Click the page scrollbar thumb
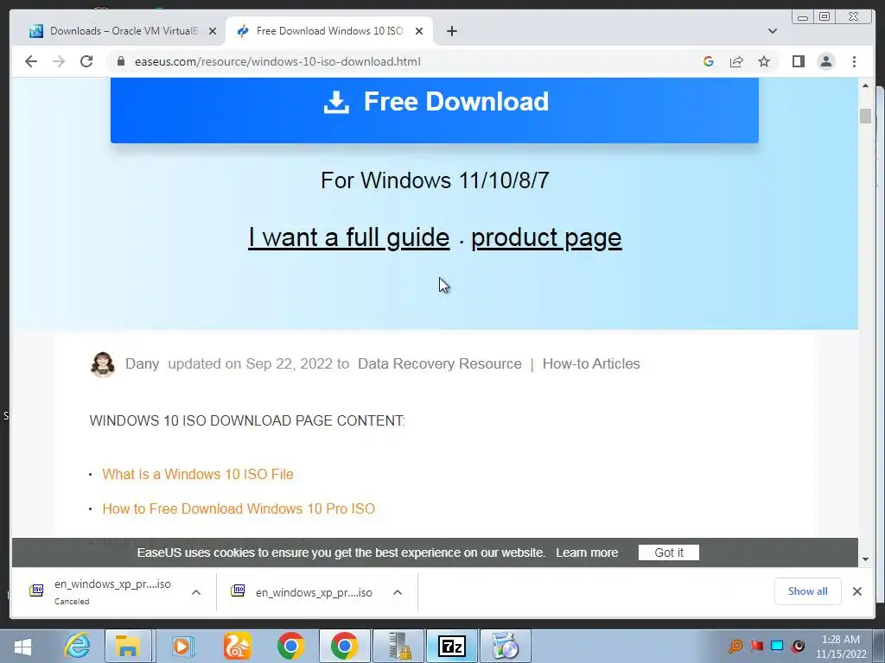This screenshot has width=885, height=663. (x=865, y=115)
